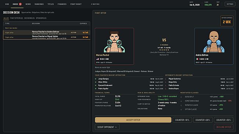Open the SETTINGS button

click(230, 4)
